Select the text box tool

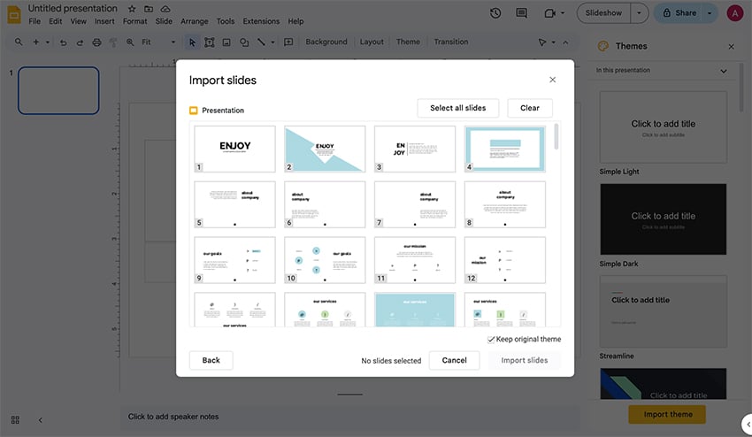coord(210,42)
